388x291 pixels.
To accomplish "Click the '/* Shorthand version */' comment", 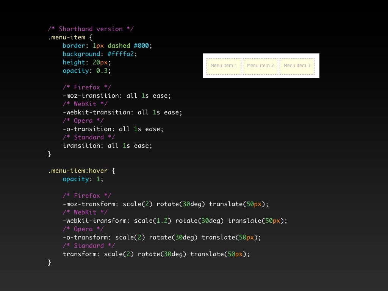I will coord(91,29).
